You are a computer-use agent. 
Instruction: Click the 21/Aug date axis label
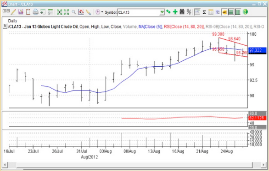pyautogui.click(x=202, y=151)
